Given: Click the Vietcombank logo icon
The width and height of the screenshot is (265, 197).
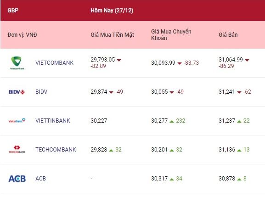Looking at the screenshot, I should tap(17, 63).
